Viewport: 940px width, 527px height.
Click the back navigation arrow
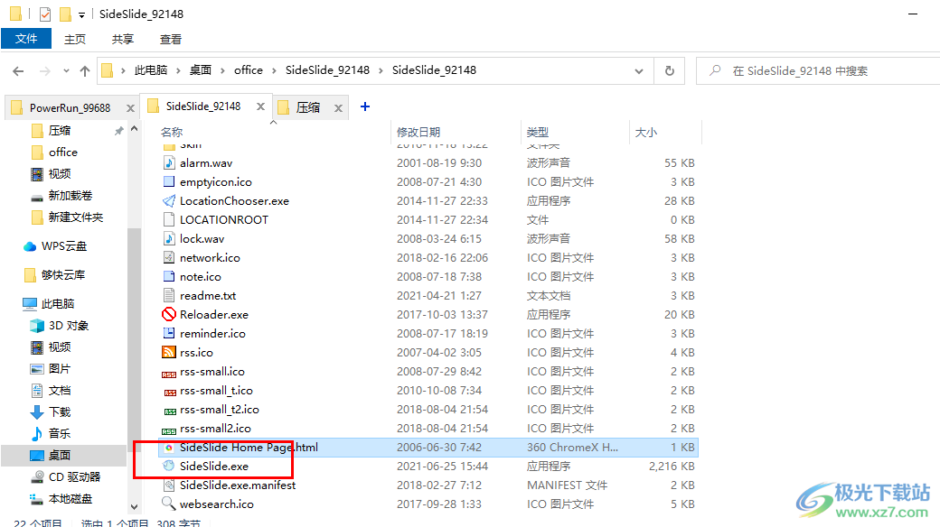point(19,71)
